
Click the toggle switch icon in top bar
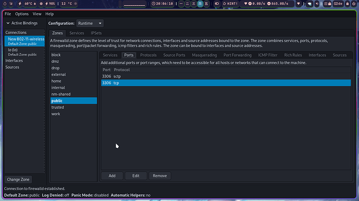click(216, 4)
